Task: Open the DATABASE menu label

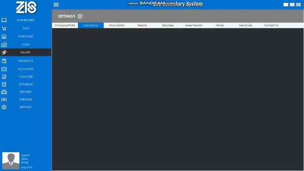Action: coord(26,85)
